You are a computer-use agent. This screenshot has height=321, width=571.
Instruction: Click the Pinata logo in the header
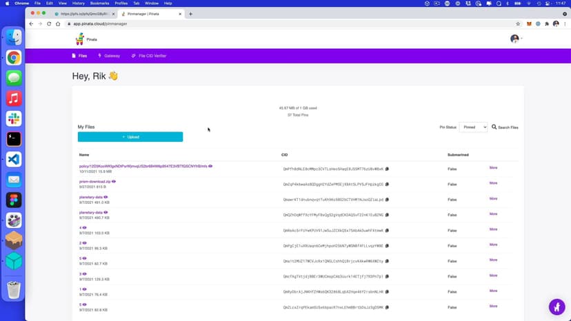(x=79, y=39)
